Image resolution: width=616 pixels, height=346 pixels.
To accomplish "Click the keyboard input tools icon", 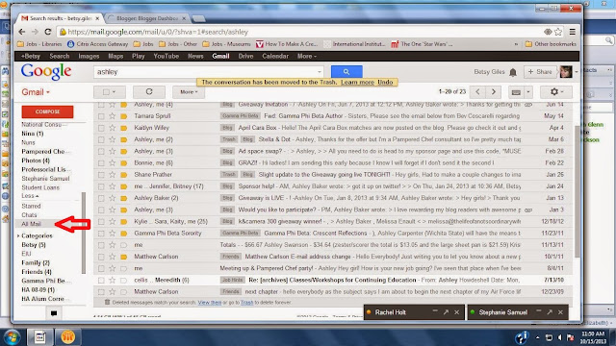I will 516,92.
